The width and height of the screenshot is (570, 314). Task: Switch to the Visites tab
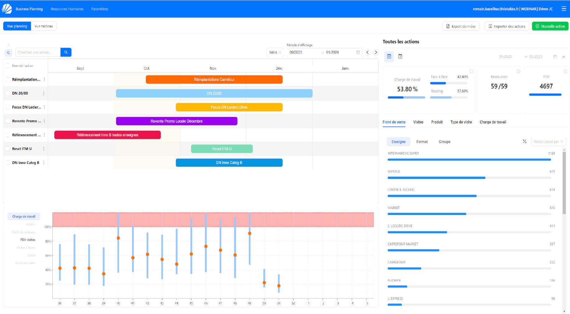tap(418, 122)
